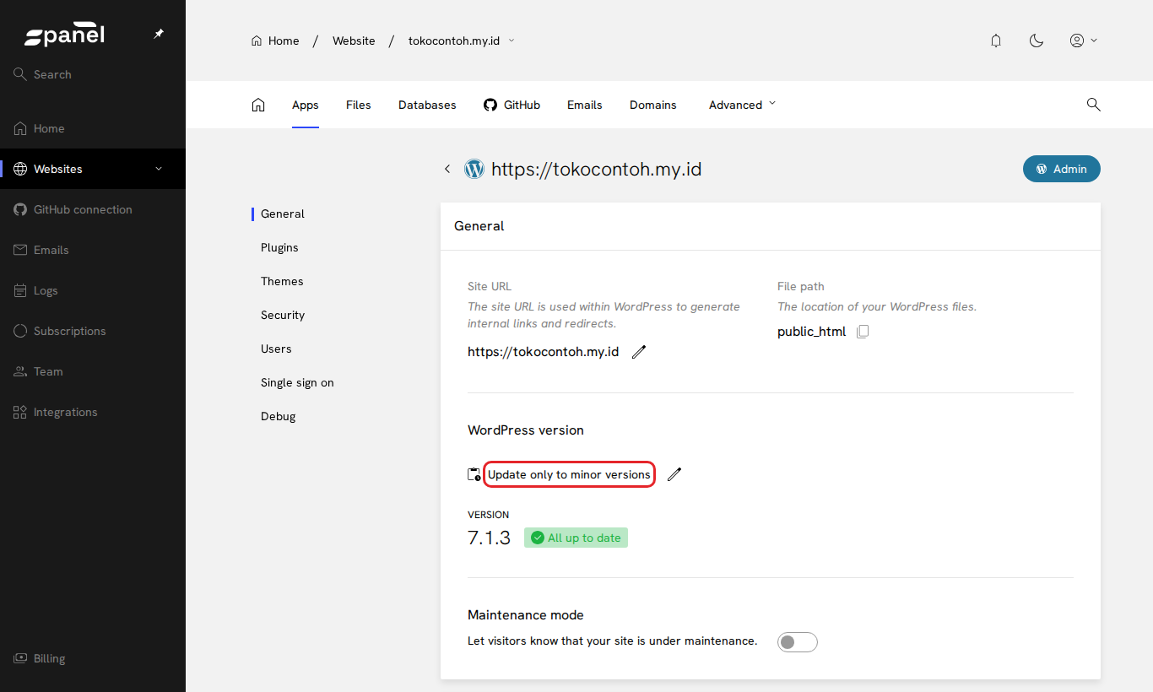Screen dimensions: 1153x692
Task: Click the update policy clipboard icon
Action: coord(474,474)
